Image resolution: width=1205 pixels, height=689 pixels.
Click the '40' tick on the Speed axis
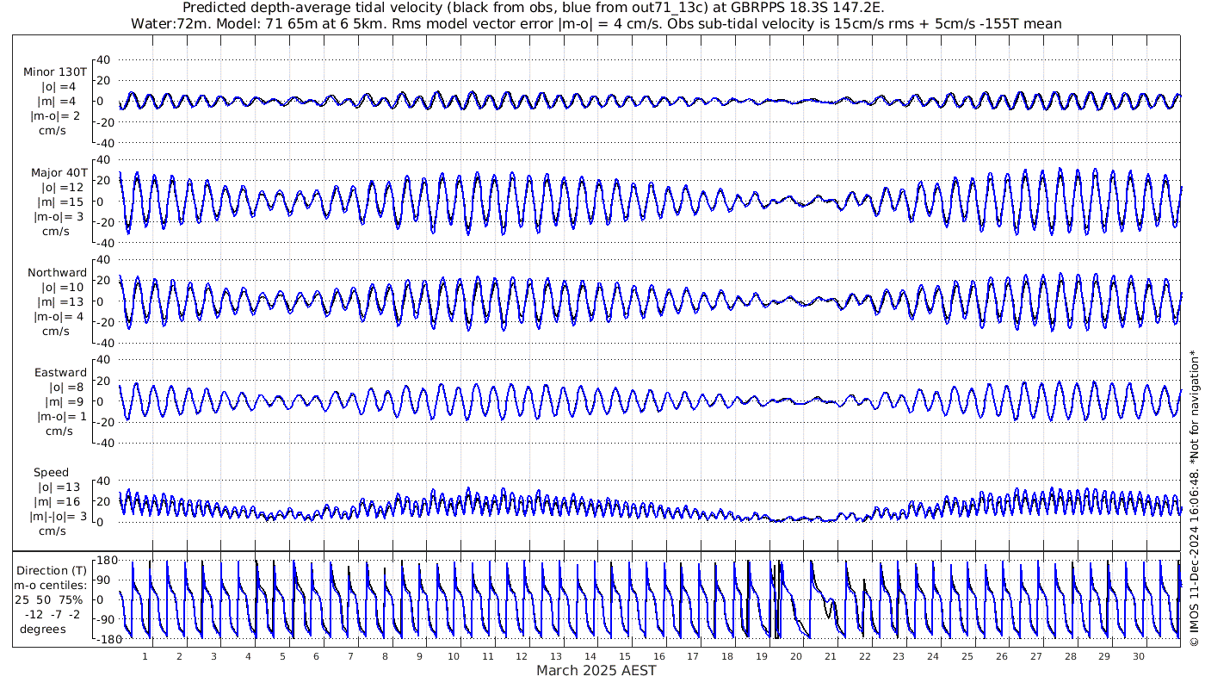click(x=104, y=481)
